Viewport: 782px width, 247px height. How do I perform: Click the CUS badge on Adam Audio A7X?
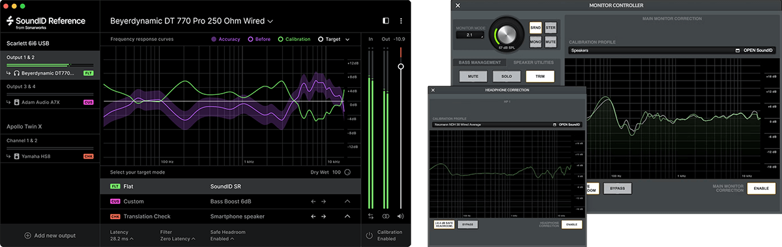tap(89, 102)
